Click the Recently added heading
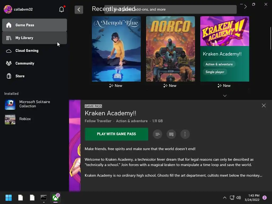The width and height of the screenshot is (272, 204). (x=114, y=9)
